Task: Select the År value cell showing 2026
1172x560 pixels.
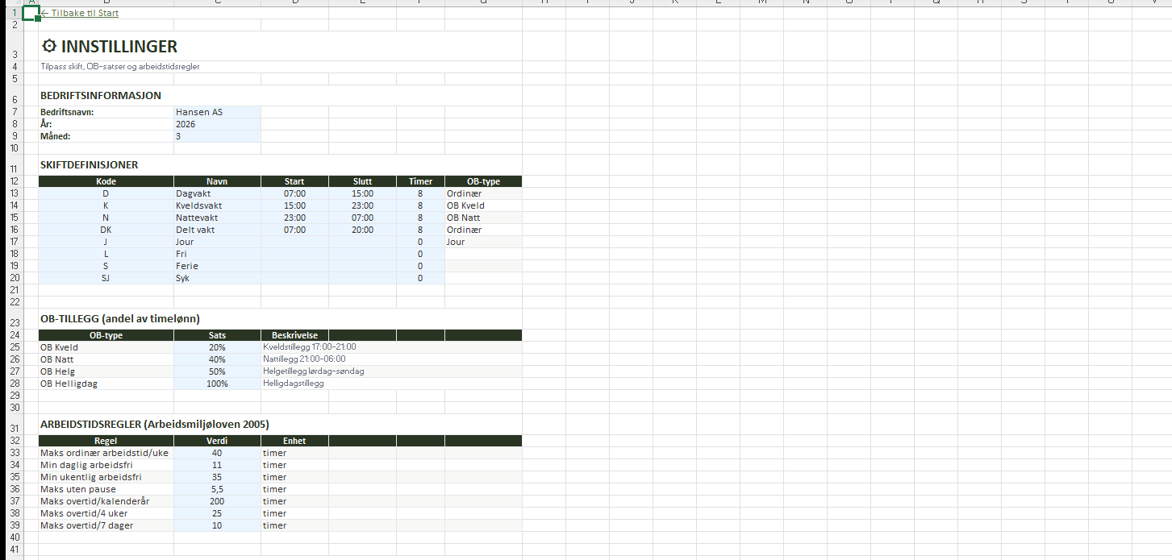Action: tap(216, 124)
